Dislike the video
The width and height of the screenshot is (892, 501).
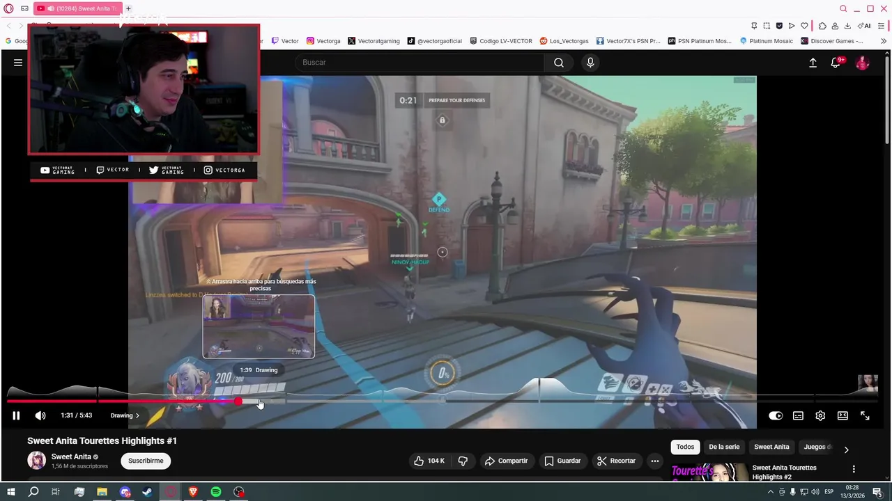[463, 461]
